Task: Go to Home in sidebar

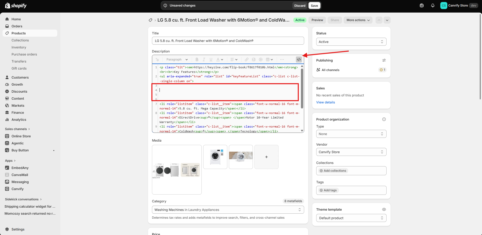Action: pyautogui.click(x=30, y=19)
